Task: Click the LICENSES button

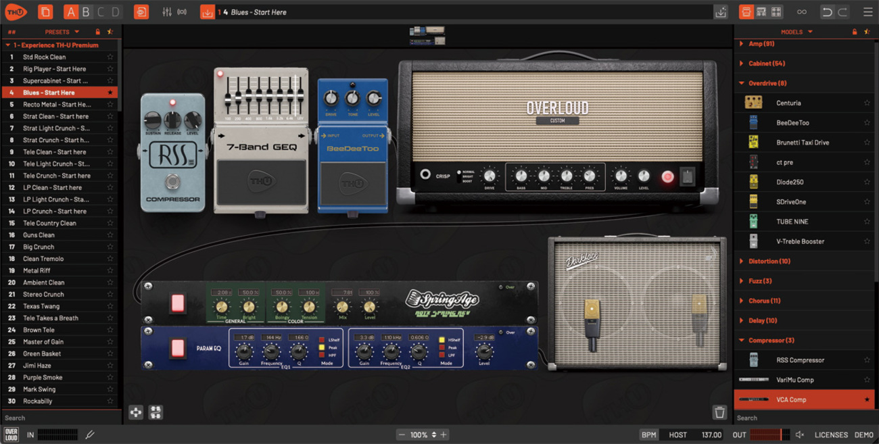Action: [x=831, y=435]
